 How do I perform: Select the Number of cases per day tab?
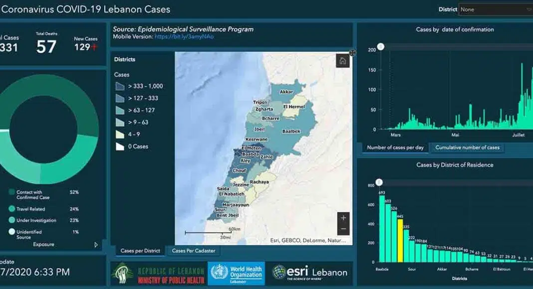[x=395, y=147]
